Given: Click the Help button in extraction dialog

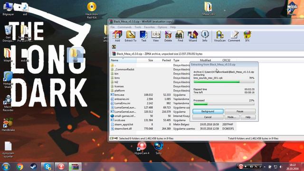Looking at the screenshot, I should 248,117.
